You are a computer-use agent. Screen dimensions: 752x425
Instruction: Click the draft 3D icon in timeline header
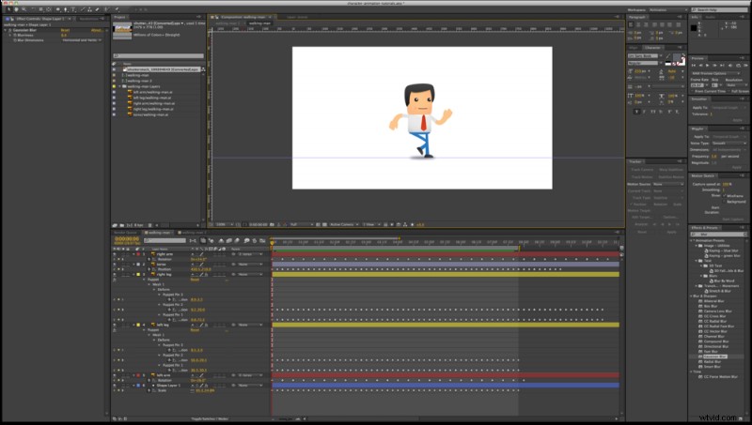pos(211,241)
